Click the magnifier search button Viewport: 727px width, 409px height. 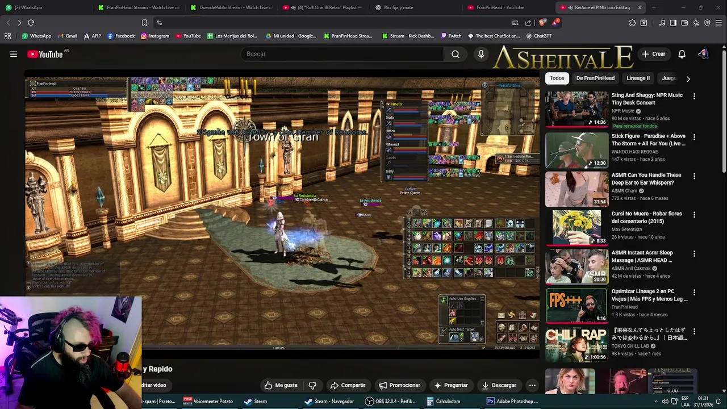(456, 54)
